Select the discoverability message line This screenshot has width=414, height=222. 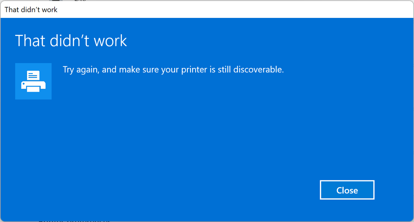pos(172,69)
